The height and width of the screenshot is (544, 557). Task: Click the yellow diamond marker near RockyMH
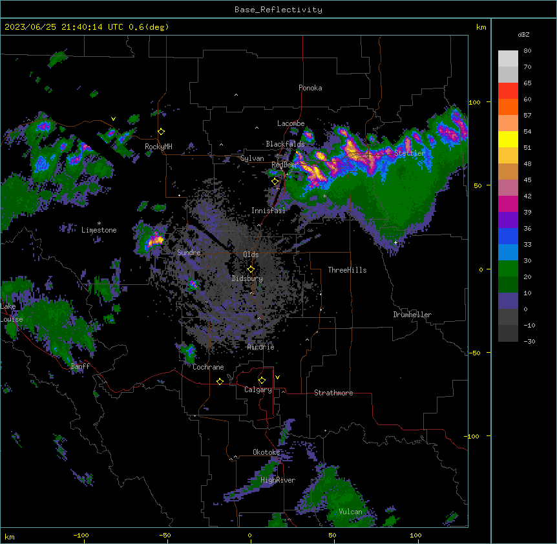tap(162, 132)
